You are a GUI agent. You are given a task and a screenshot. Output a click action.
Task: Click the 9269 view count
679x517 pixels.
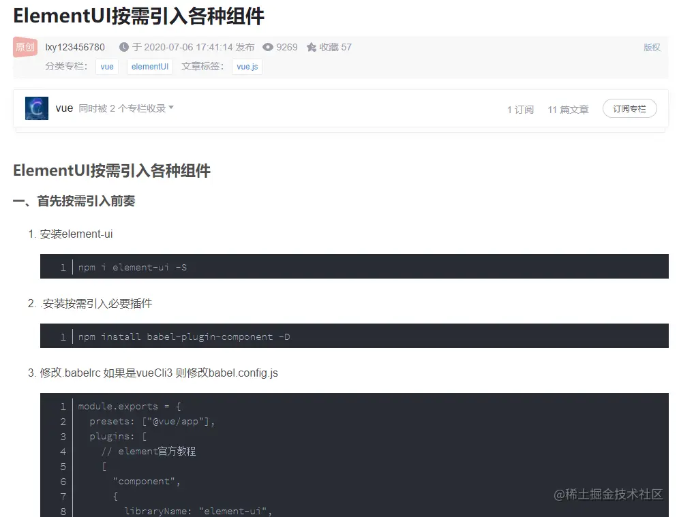(x=287, y=47)
